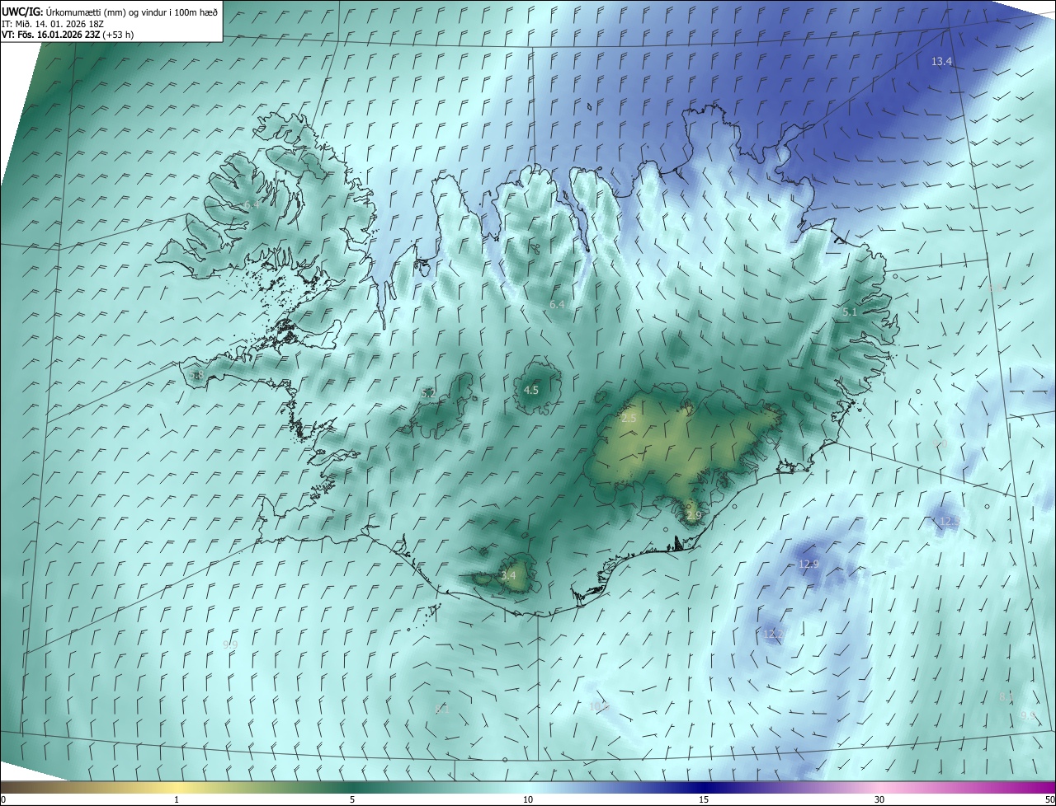The height and width of the screenshot is (806, 1056).
Task: Select the 5.1 value in East Iceland
Action: tap(850, 312)
